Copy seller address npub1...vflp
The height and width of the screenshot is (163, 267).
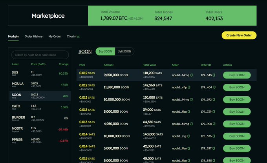189,87
